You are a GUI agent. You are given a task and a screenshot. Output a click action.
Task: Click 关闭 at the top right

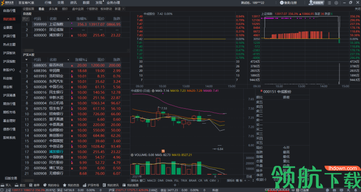point(358,9)
